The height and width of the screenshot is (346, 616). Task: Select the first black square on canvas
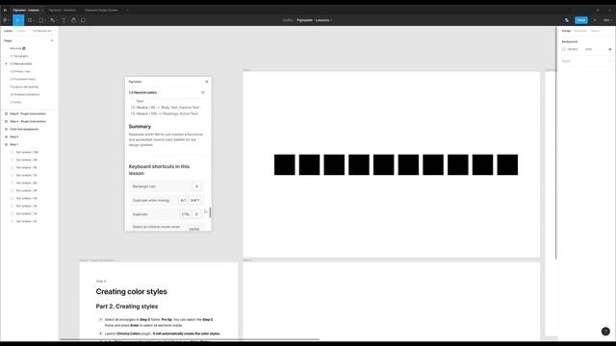tap(285, 164)
